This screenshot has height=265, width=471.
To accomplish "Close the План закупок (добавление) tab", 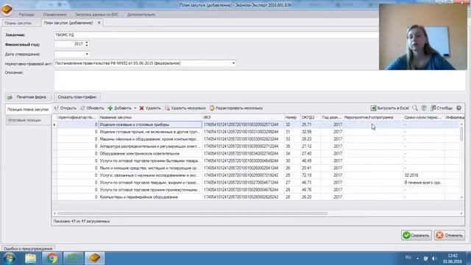I will (99, 23).
